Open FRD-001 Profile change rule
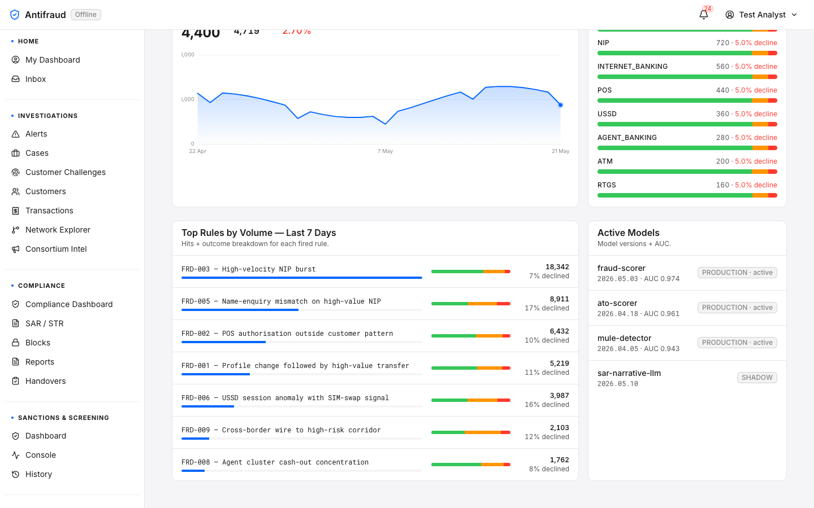The image size is (814, 508). 375,368
